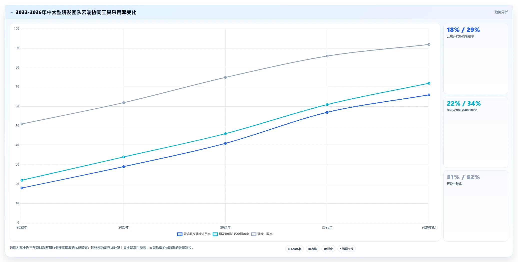Select the cyan 2022年 data point at 22
Image resolution: width=518 pixels, height=262 pixels.
point(22,180)
